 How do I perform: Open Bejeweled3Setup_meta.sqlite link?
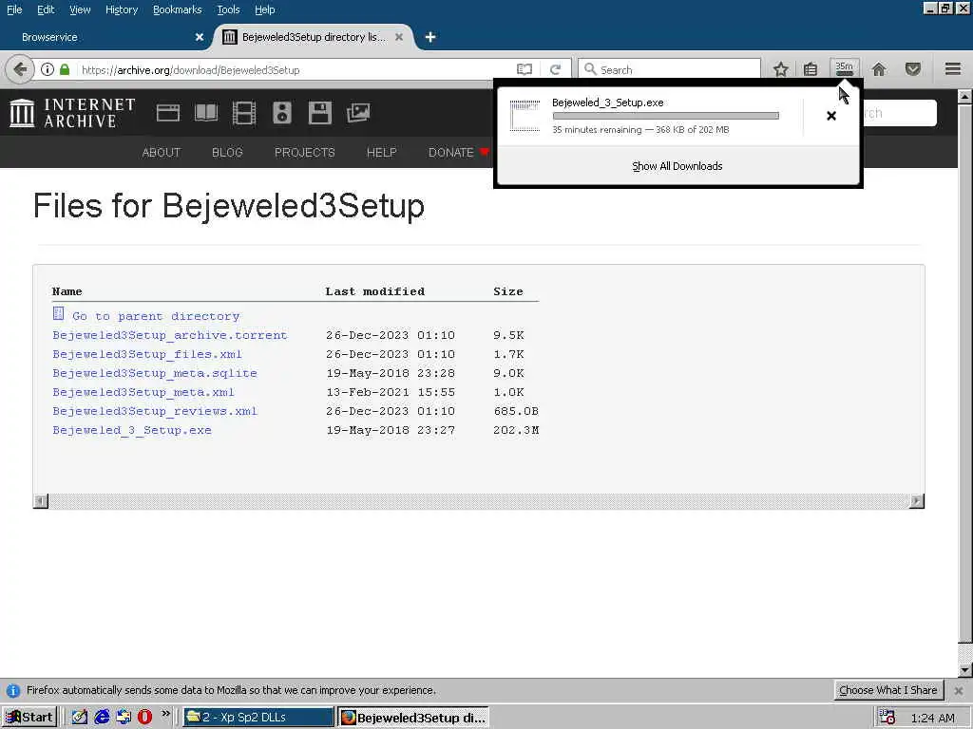coord(155,373)
